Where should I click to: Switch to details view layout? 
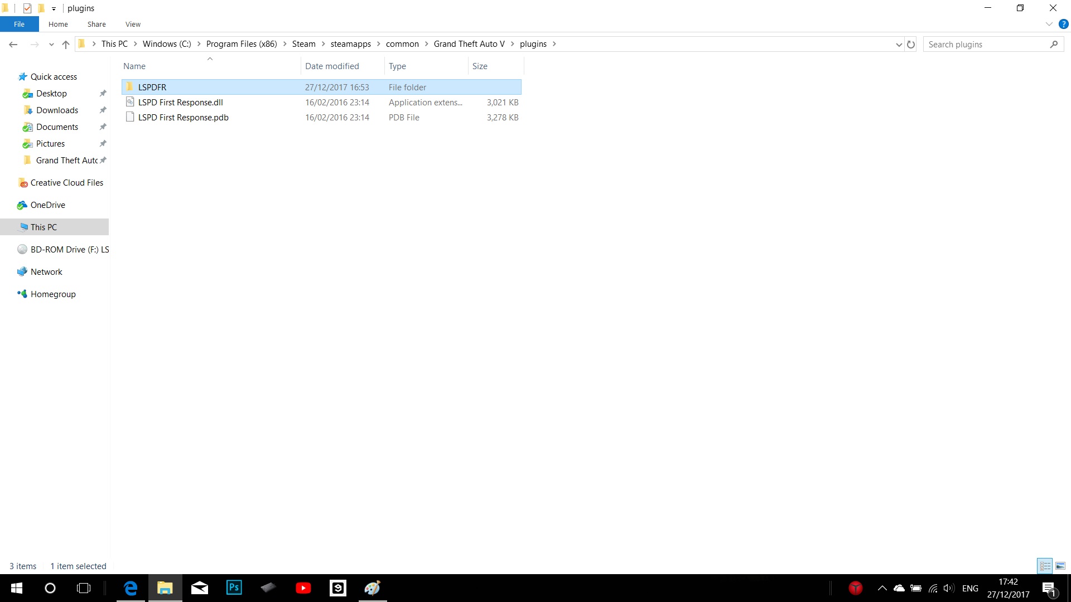[1045, 566]
